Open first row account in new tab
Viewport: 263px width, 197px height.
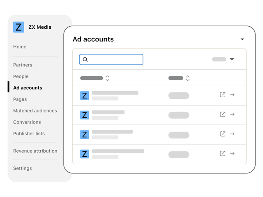tap(223, 95)
